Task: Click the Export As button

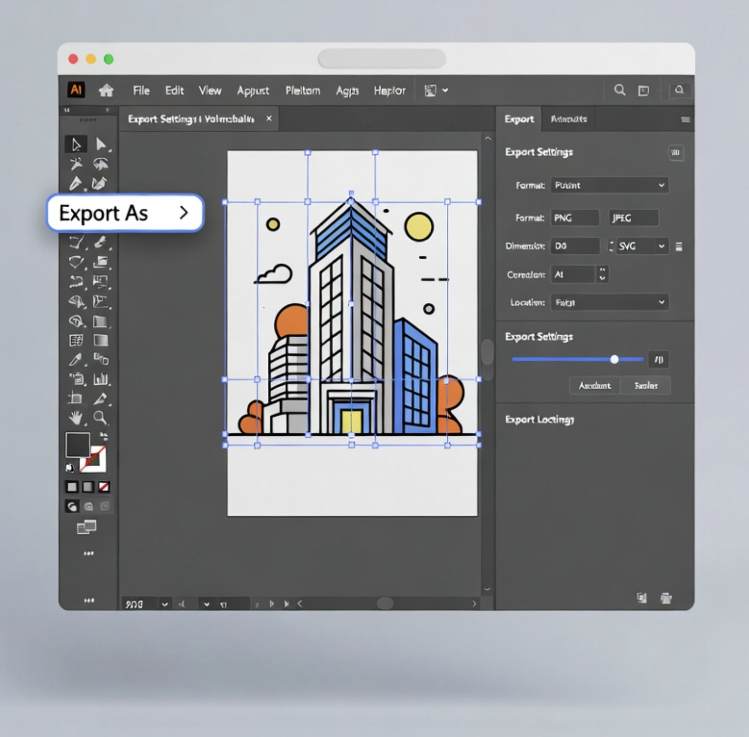Action: [125, 213]
